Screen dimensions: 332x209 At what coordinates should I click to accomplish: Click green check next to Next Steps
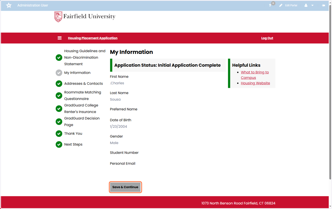[x=59, y=144]
